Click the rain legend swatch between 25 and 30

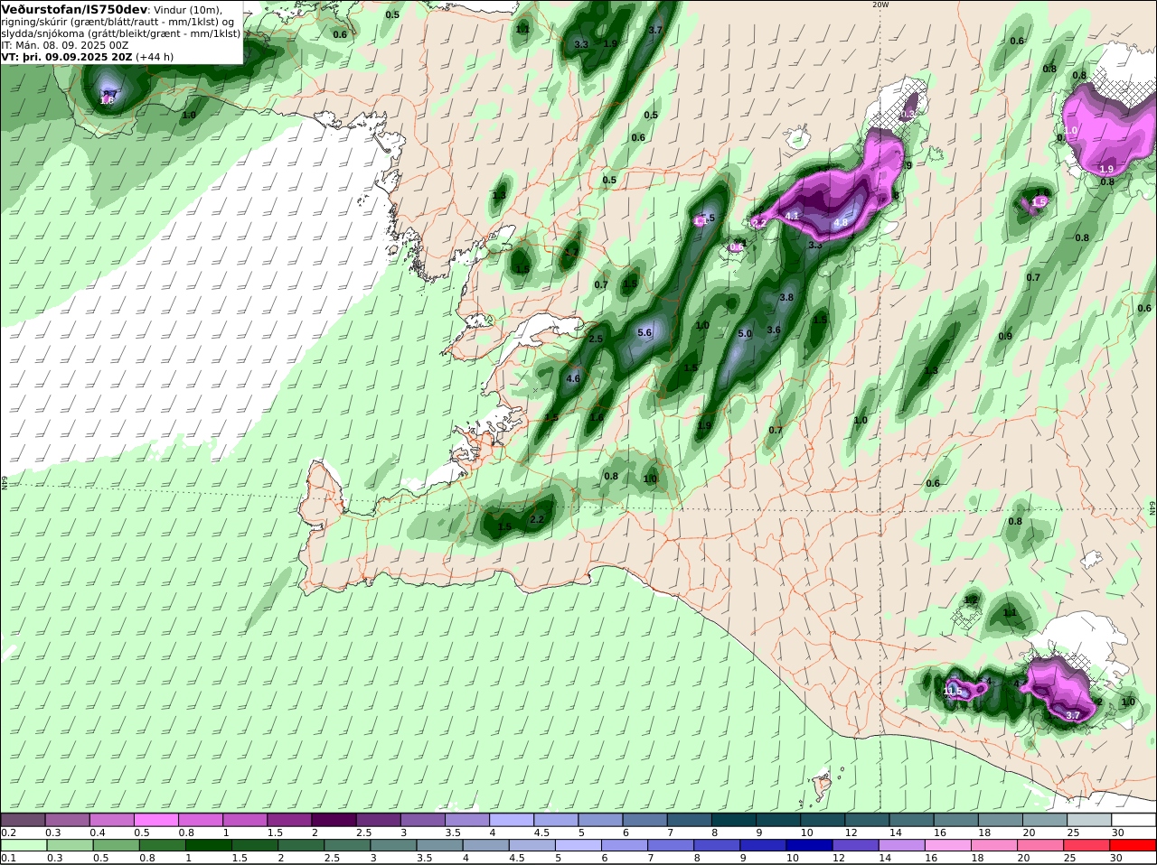(1087, 846)
